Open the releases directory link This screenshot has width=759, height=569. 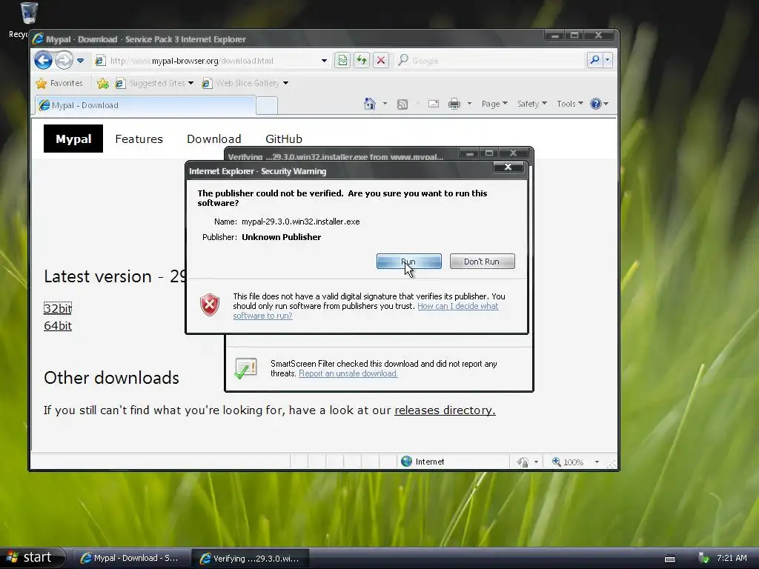[445, 410]
